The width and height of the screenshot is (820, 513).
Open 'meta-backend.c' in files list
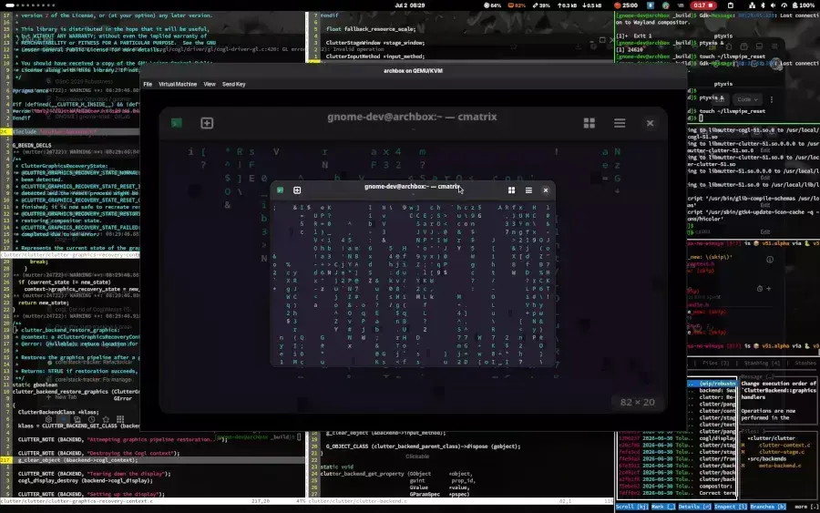pos(780,466)
